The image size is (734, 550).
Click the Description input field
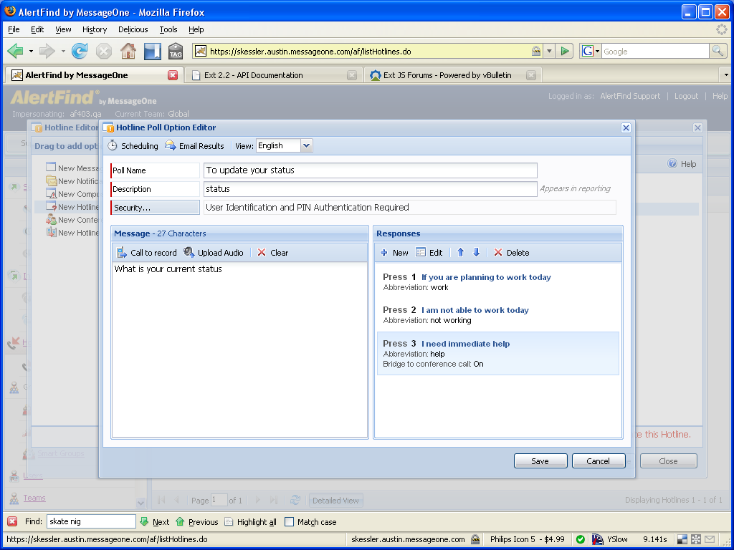click(371, 189)
